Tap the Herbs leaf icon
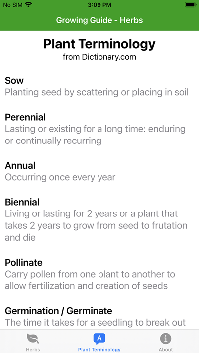Viewport: 199px width, 353px height. 33,339
